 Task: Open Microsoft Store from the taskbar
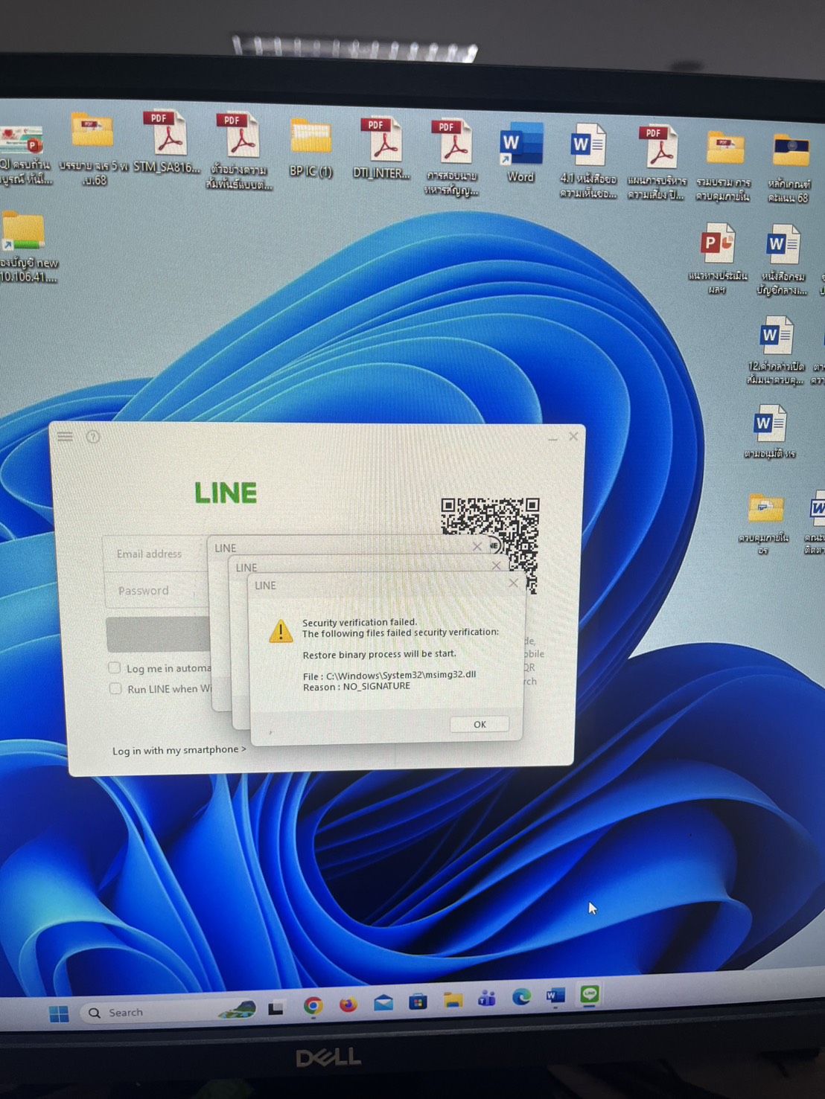point(418,1002)
